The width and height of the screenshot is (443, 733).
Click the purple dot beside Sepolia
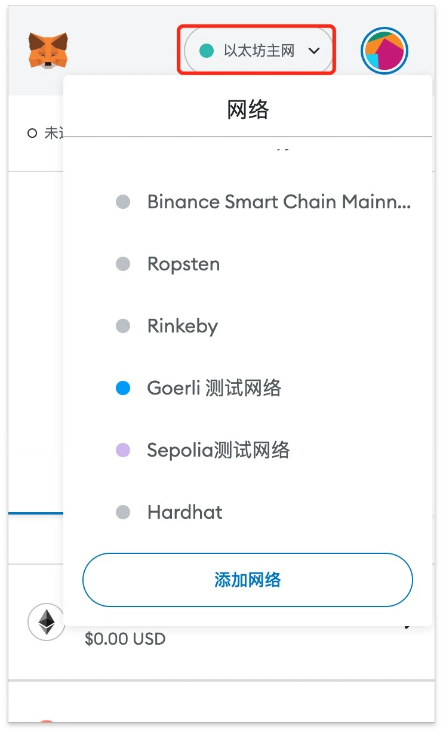(x=122, y=450)
